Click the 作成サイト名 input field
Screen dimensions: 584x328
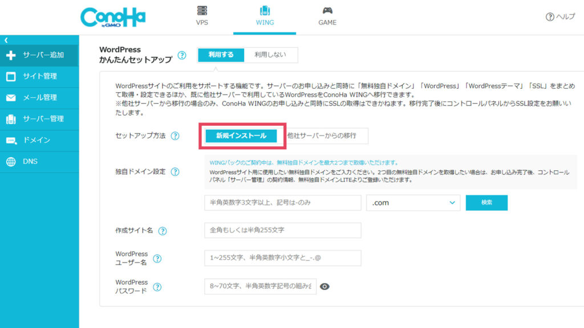[283, 230]
